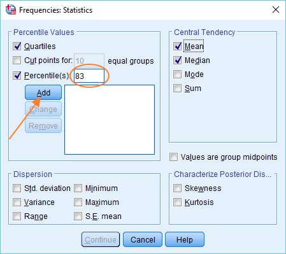Screen dimensions: 286x254
Task: Uncheck the Mean checkbox
Action: click(177, 46)
